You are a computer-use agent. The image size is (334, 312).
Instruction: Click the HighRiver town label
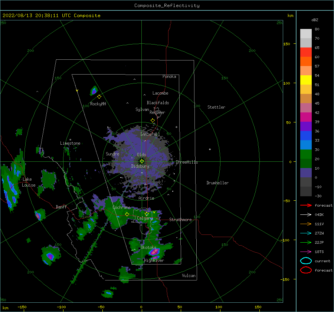[x=154, y=260]
